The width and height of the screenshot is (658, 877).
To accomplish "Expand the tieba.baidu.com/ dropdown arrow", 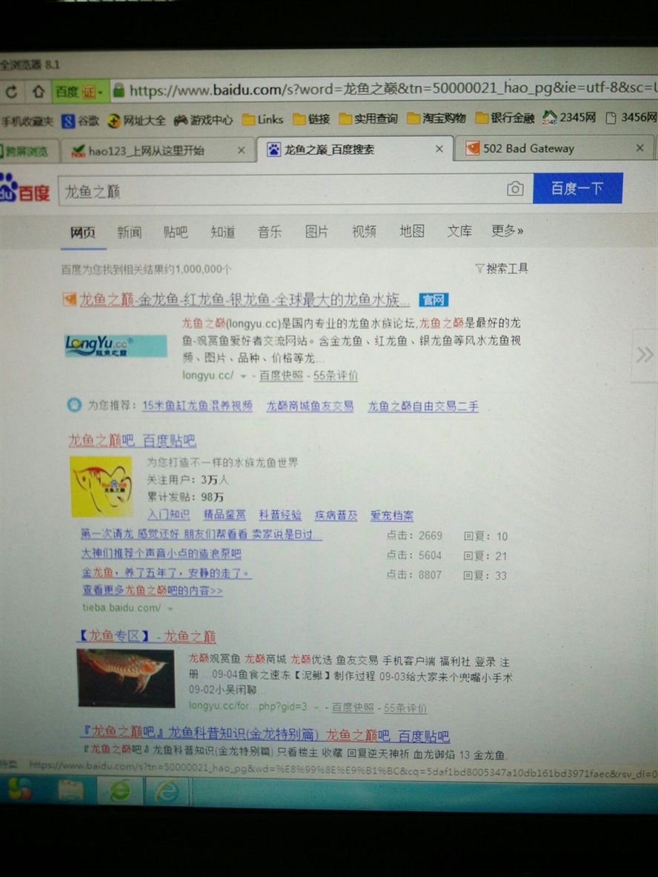I will click(170, 609).
